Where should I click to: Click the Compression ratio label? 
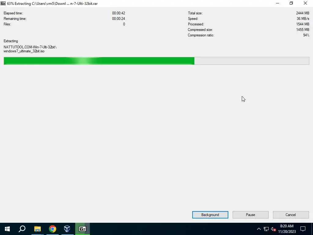(x=201, y=35)
